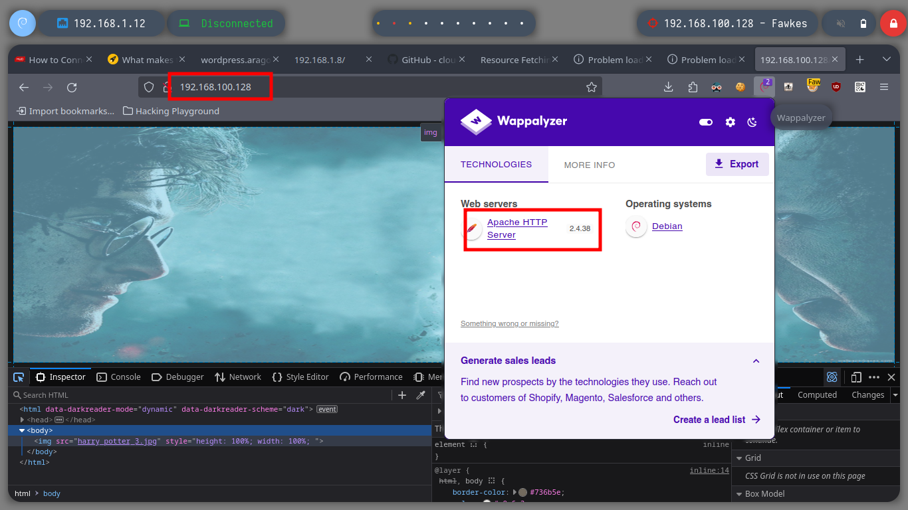The height and width of the screenshot is (510, 908).
Task: Open the Firefox hamburger application menu
Action: [884, 87]
